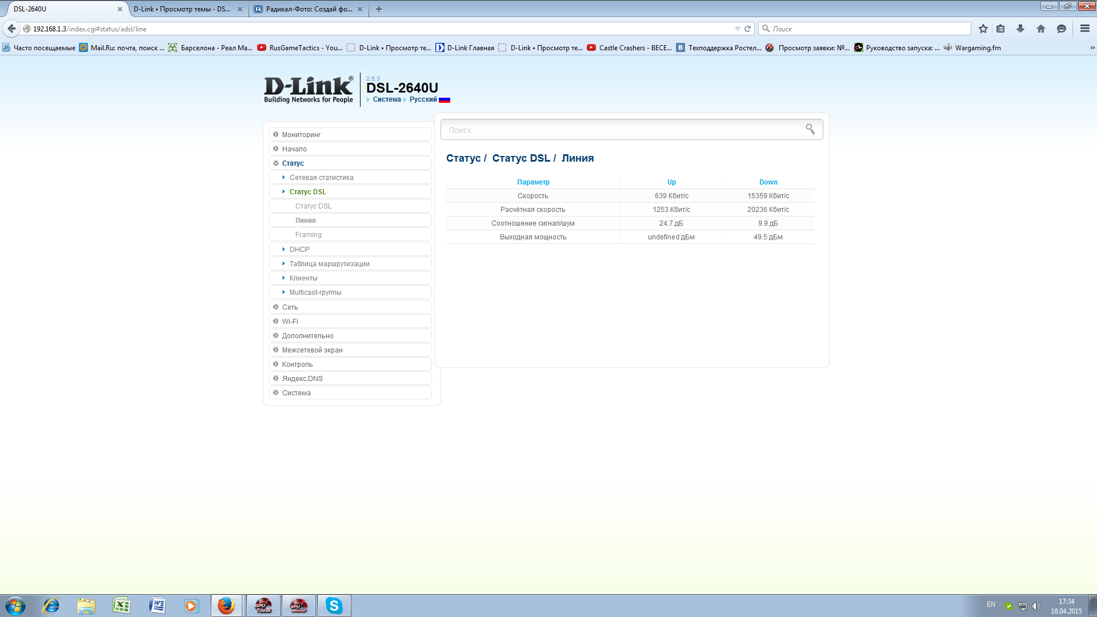Open URL bar history dropdown arrow
Viewport: 1097px width, 617px height.
737,29
